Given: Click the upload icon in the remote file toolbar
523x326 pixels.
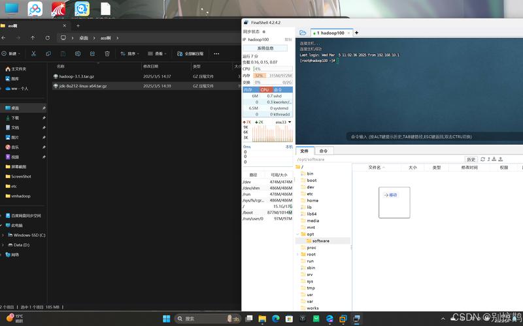Looking at the screenshot, I should pyautogui.click(x=499, y=159).
